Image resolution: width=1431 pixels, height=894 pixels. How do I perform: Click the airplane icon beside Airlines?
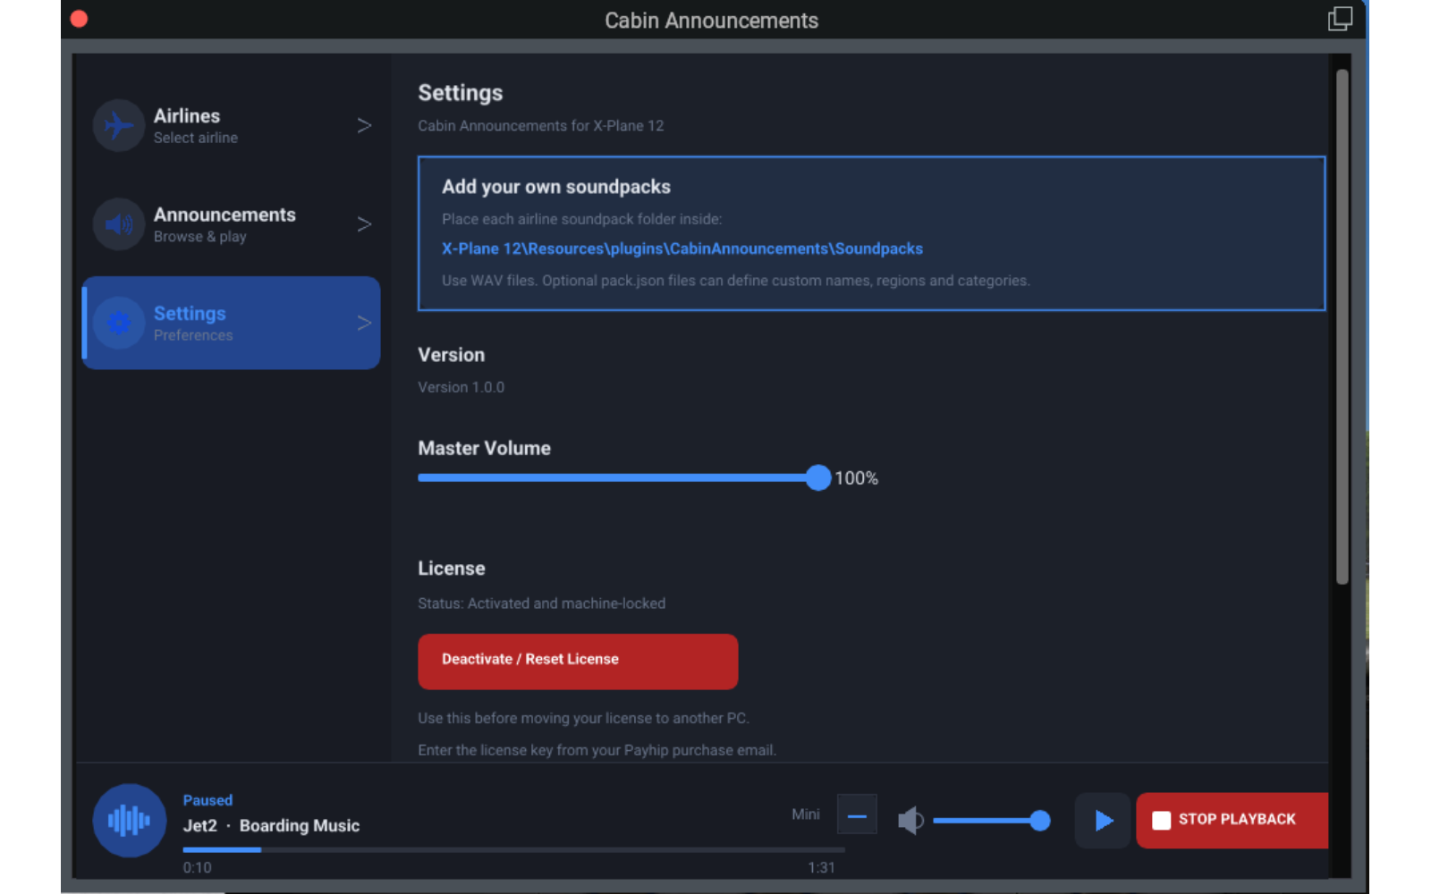119,125
